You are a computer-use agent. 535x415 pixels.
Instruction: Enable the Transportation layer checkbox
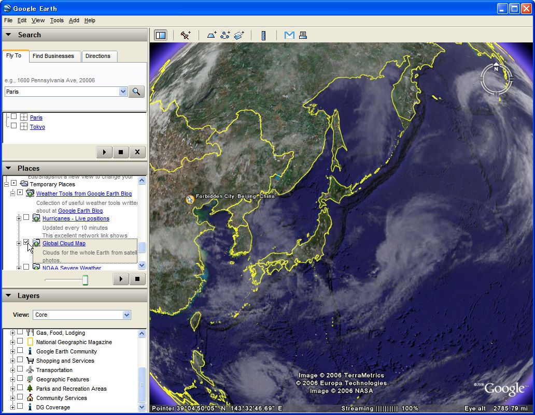pos(20,369)
